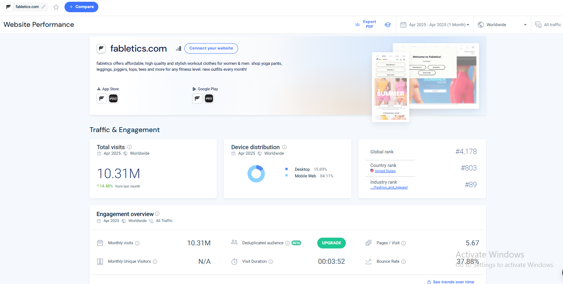This screenshot has height=284, width=563.
Task: Click the device distribution donut chart
Action: click(256, 174)
